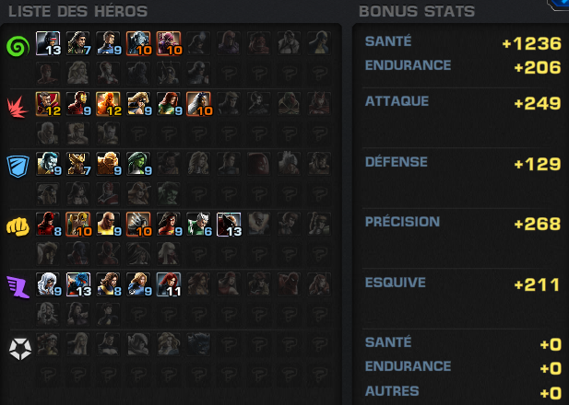Viewport: 569px width, 405px height.
Task: Open Cyclops level 13 hero portrait
Action: 48,43
